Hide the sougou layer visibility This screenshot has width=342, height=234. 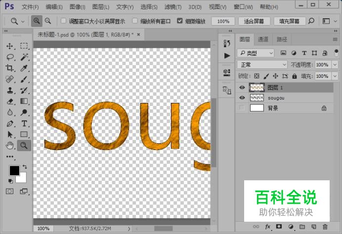click(x=242, y=98)
